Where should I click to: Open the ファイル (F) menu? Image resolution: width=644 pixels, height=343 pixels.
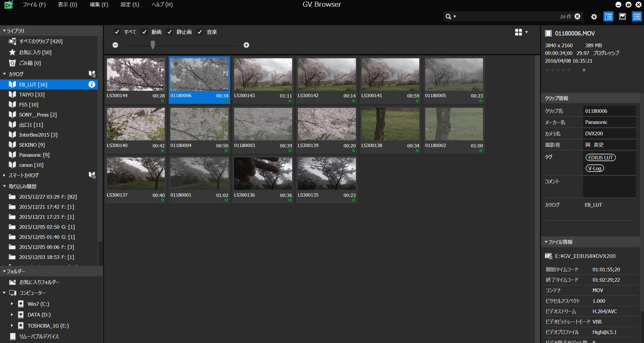[34, 5]
